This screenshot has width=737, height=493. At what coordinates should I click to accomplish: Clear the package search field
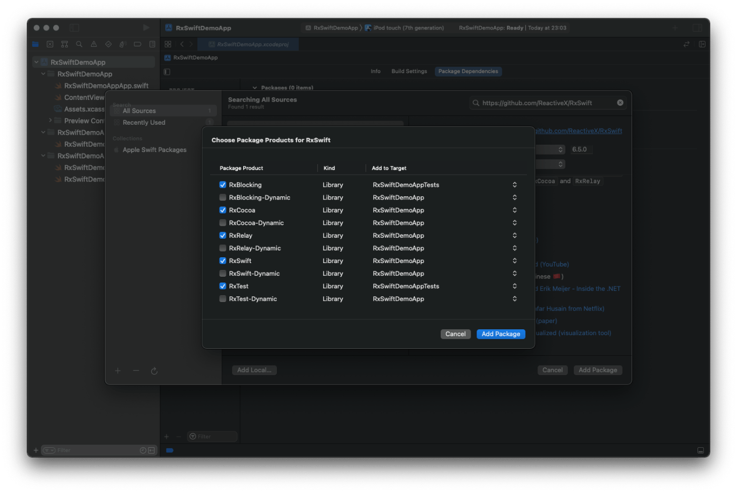[620, 103]
